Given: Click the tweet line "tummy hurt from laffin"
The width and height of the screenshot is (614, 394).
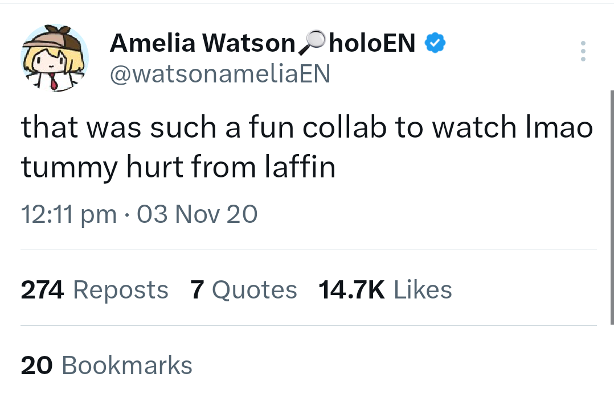Looking at the screenshot, I should pos(178,168).
